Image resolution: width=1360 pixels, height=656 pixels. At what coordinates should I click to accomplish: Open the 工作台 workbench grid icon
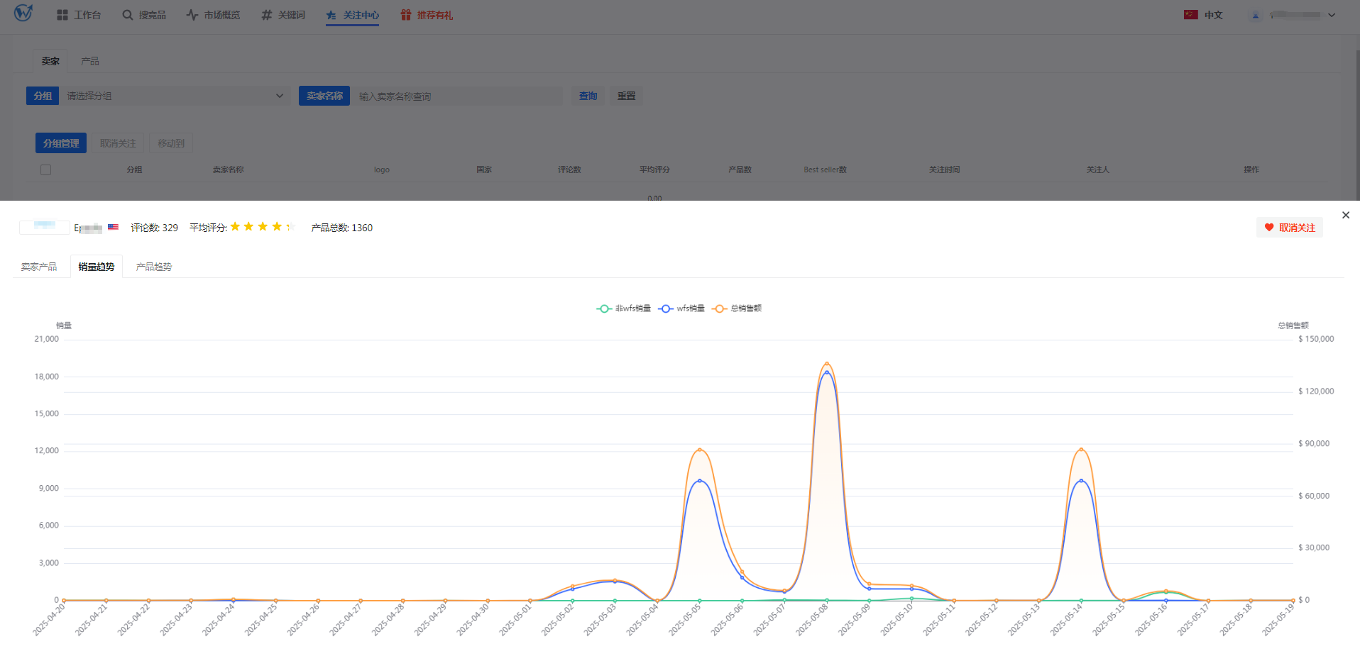[62, 15]
